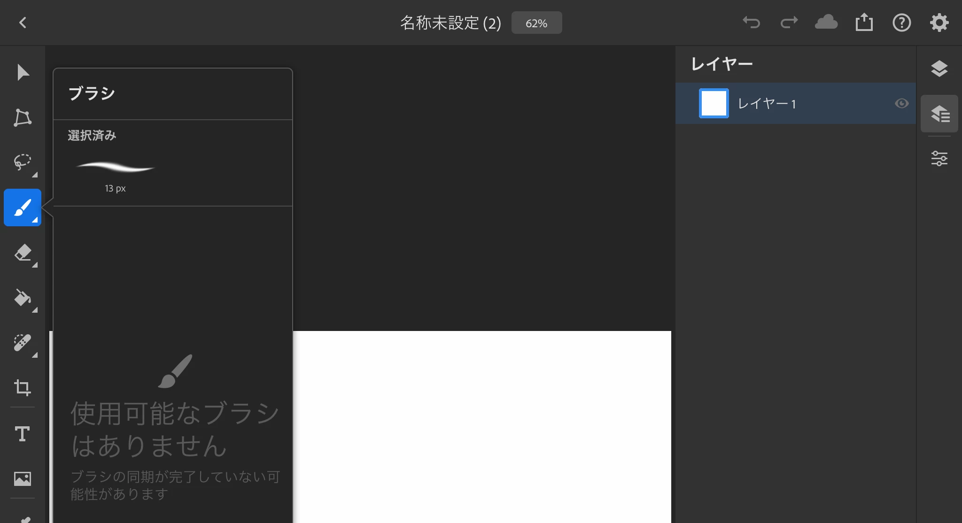Select the Type text tool
The image size is (962, 523).
[23, 433]
